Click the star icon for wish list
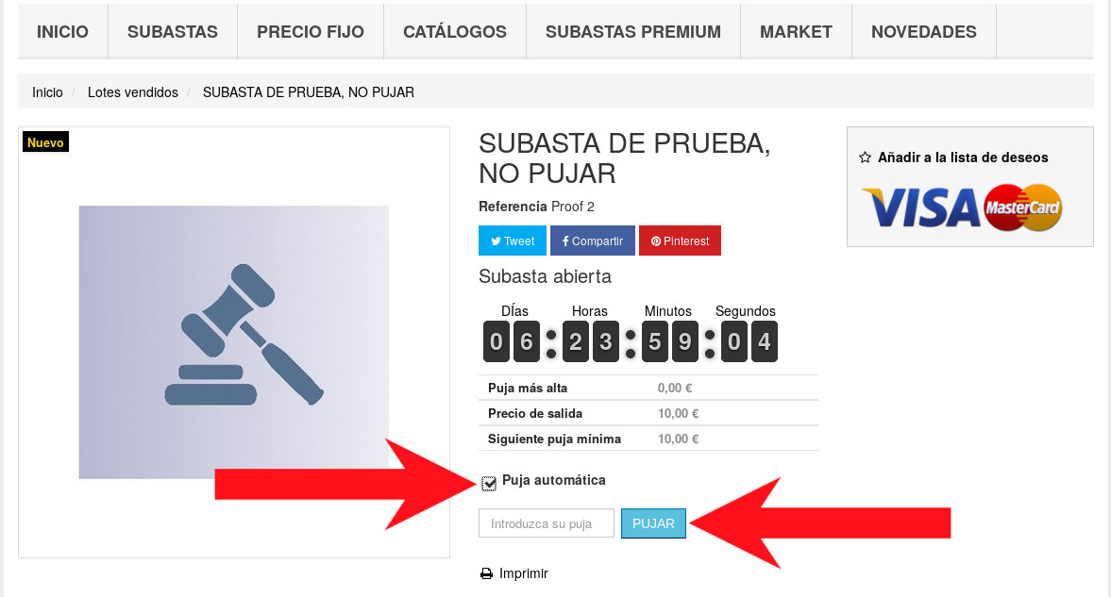The width and height of the screenshot is (1111, 597). coord(865,158)
